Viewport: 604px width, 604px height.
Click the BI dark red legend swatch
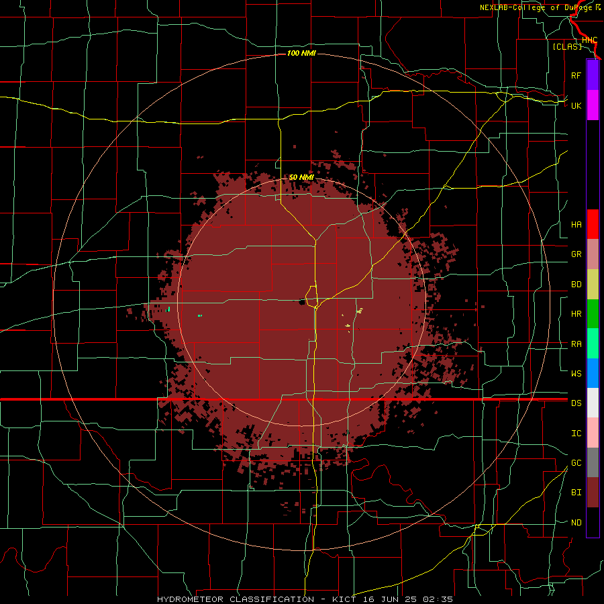[x=593, y=493]
